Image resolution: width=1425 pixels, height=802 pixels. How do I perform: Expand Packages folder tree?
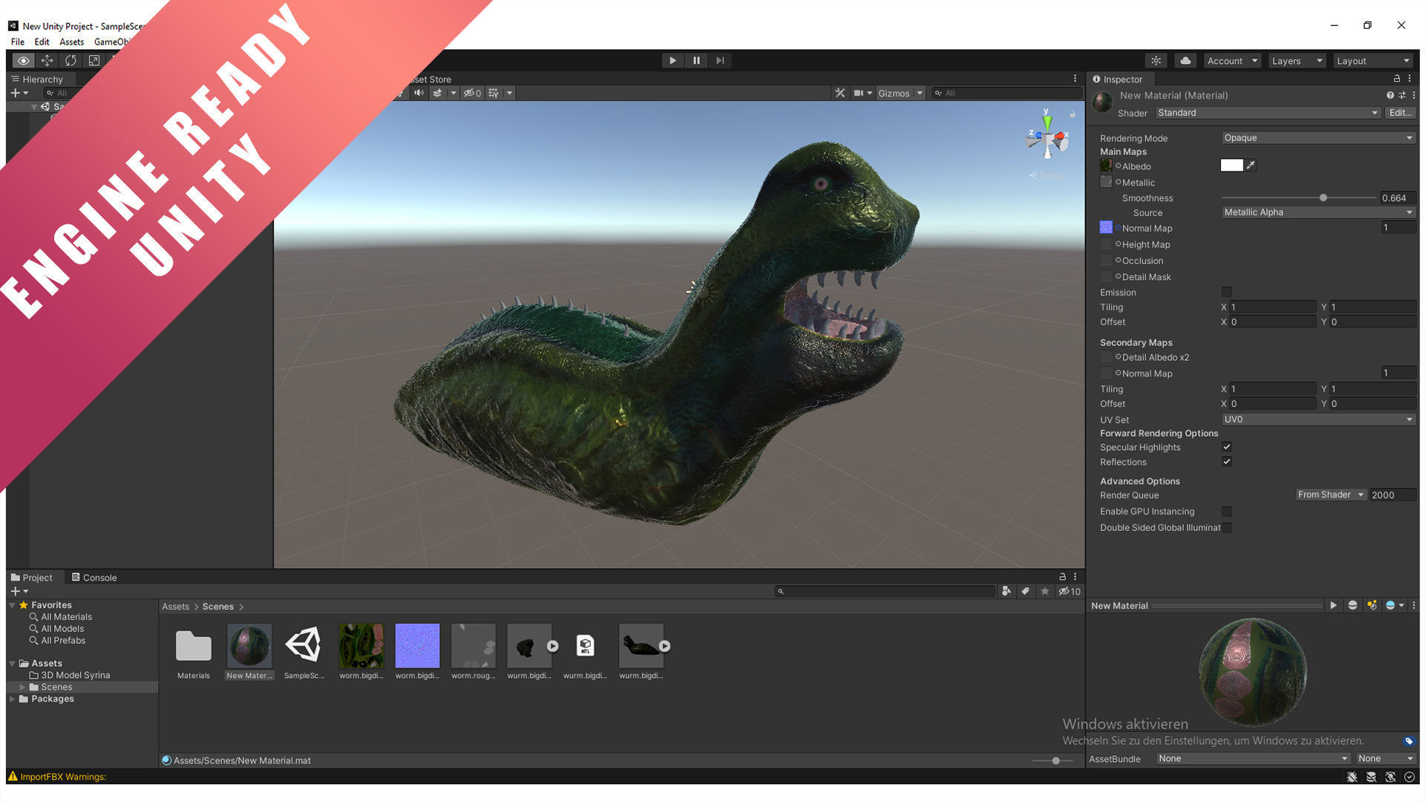pyautogui.click(x=13, y=699)
